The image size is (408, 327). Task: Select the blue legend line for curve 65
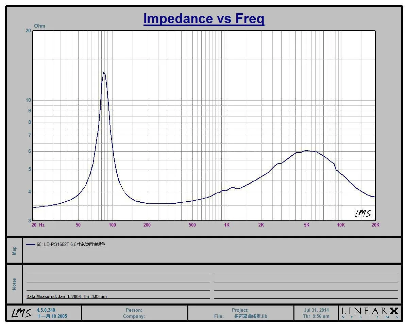click(x=31, y=245)
